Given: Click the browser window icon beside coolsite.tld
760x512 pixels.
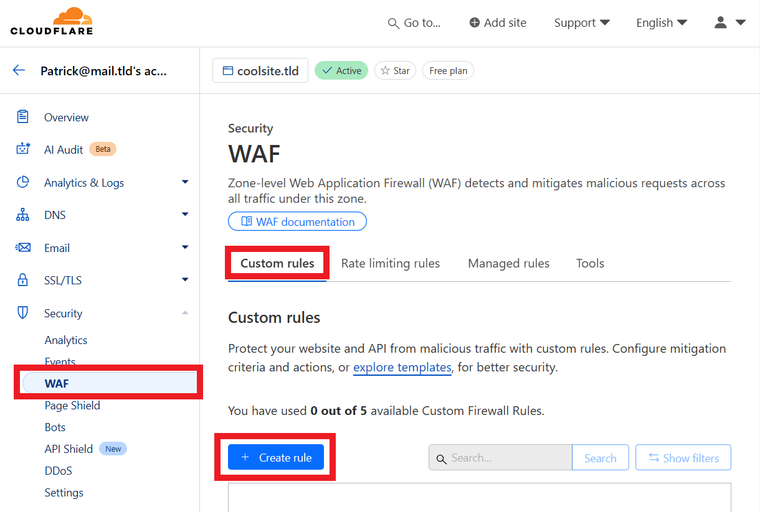Looking at the screenshot, I should pyautogui.click(x=228, y=71).
